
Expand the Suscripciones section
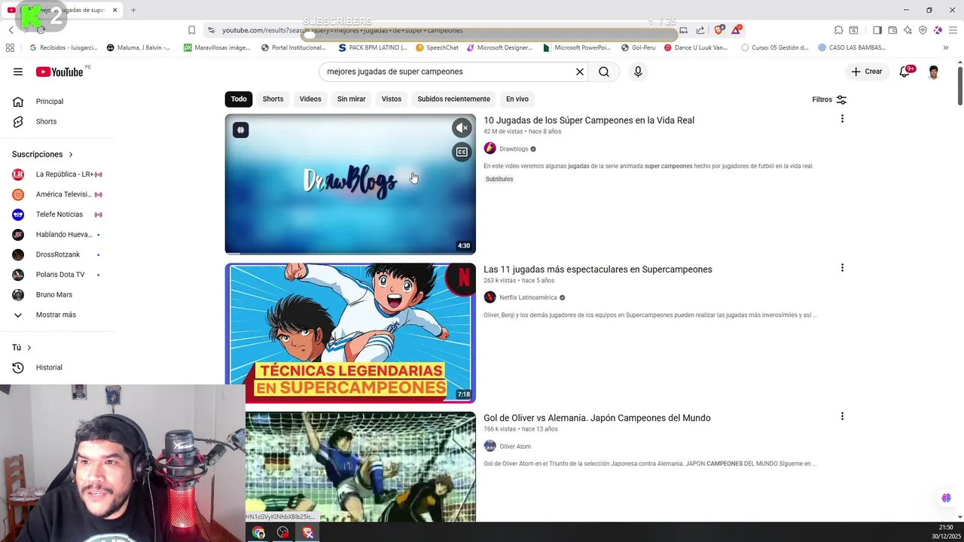pos(43,154)
